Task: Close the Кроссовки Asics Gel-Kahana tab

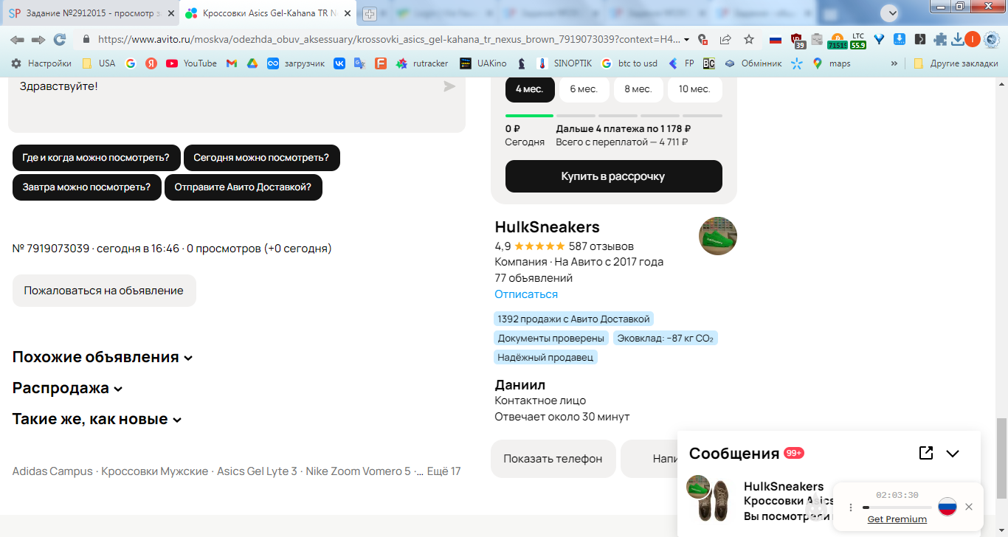Action: point(348,13)
